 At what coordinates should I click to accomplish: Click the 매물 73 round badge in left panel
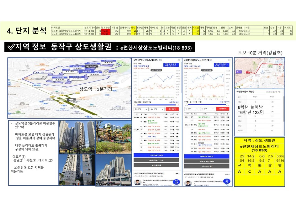click(176, 182)
